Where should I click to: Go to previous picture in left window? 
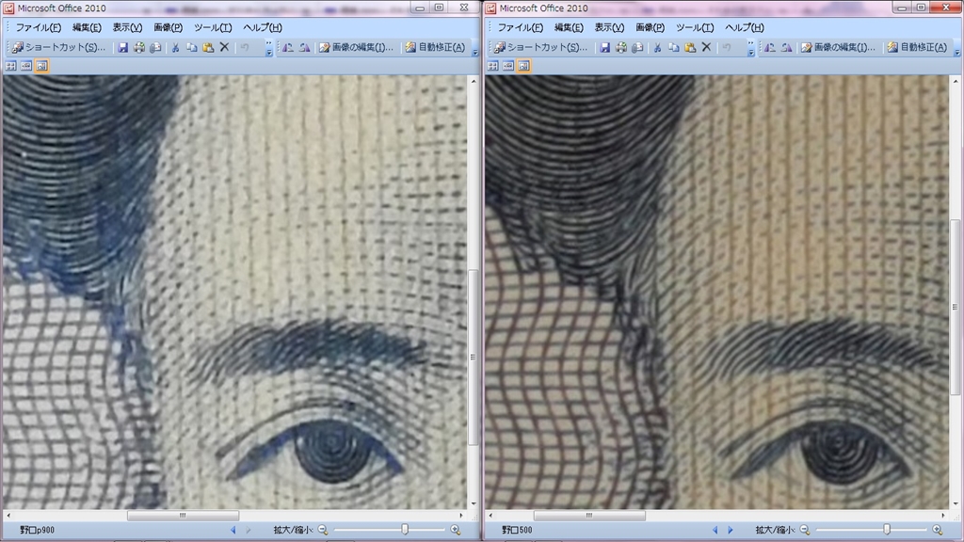click(233, 530)
